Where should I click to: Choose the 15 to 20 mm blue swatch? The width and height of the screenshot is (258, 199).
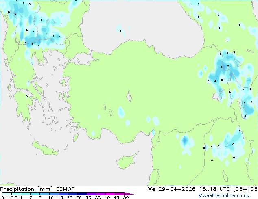point(63,194)
